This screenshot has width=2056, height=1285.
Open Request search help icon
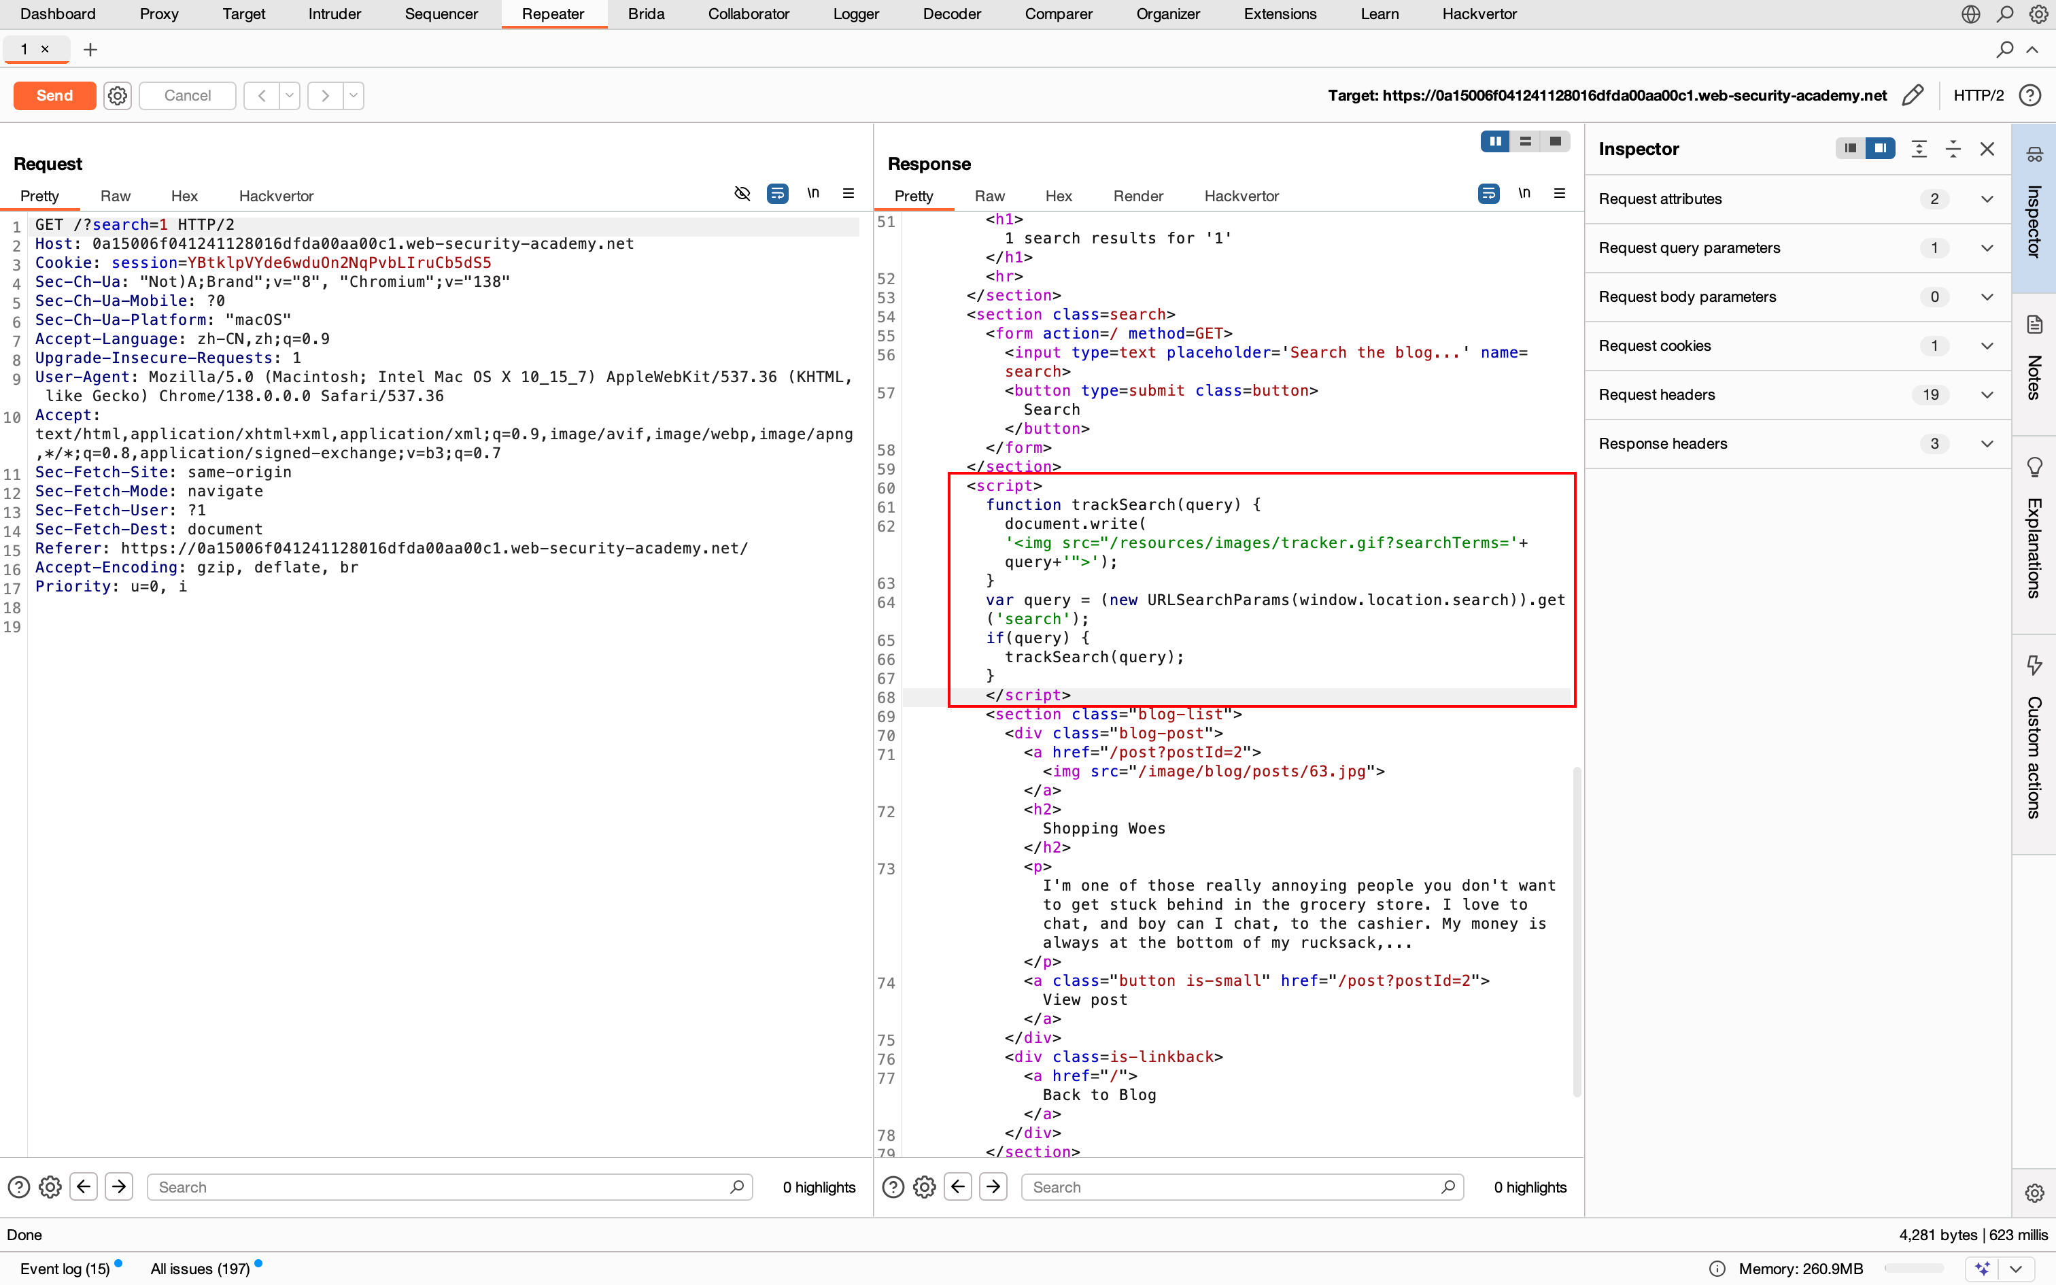tap(18, 1186)
